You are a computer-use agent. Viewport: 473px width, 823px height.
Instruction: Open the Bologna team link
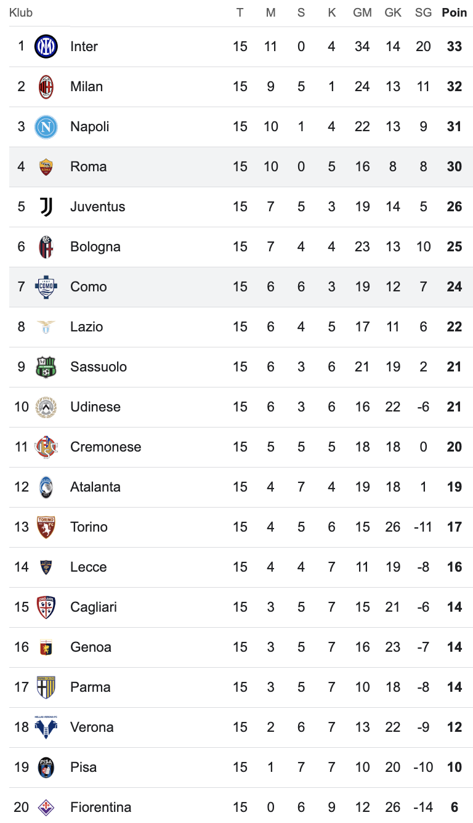[x=95, y=247]
